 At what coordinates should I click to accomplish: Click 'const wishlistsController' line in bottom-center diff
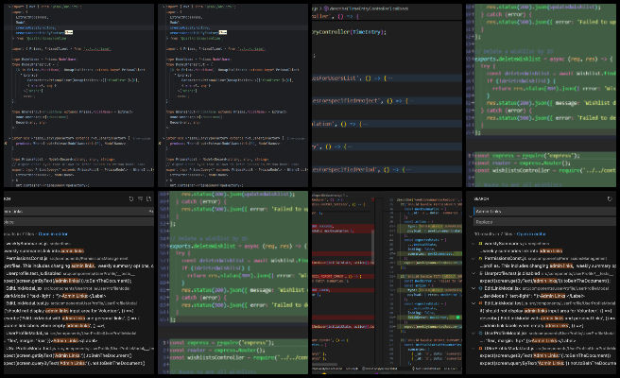[x=239, y=357]
